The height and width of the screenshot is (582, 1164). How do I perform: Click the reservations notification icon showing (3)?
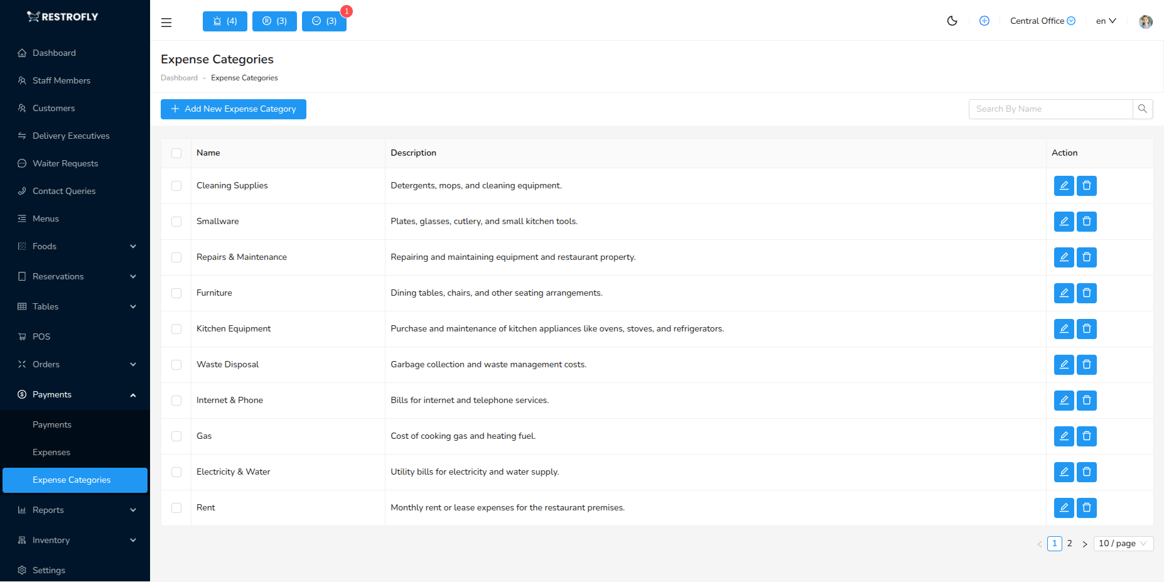(274, 21)
